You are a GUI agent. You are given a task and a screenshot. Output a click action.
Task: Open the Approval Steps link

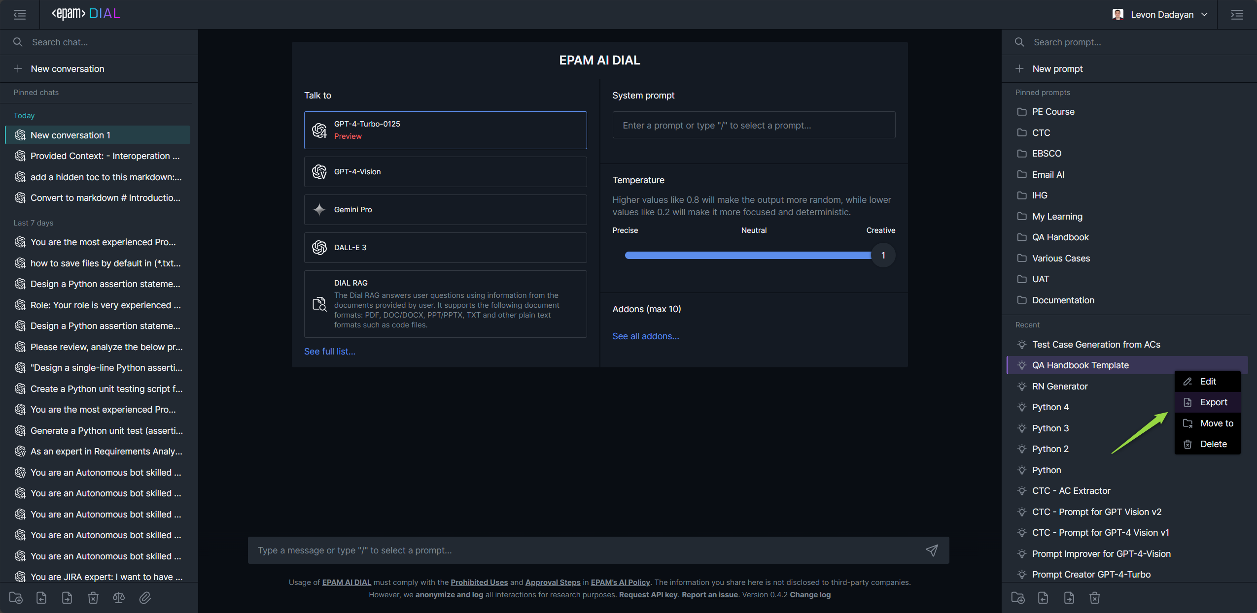point(553,582)
